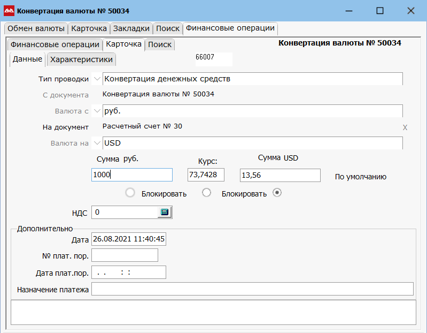Image resolution: width=427 pixels, height=333 pixels.
Task: Clear the На документ value with X
Action: click(x=405, y=127)
